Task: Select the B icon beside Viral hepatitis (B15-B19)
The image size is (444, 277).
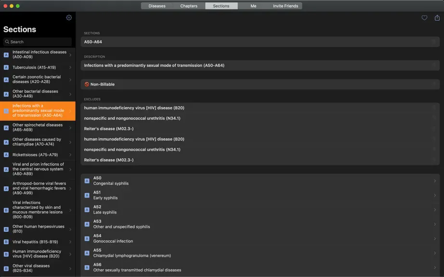Action: tap(6, 242)
